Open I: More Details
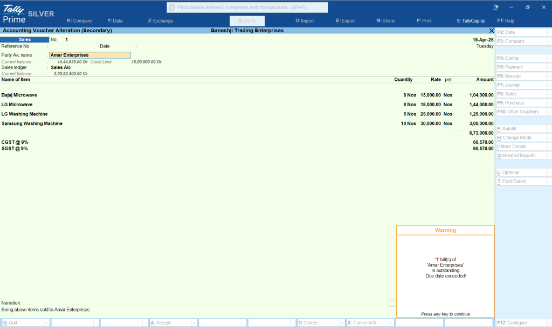The height and width of the screenshot is (327, 552). [521, 147]
